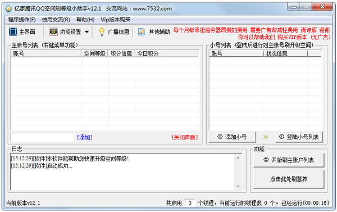
Task: Click the 主界面 toolbar label
Action: (x=28, y=32)
